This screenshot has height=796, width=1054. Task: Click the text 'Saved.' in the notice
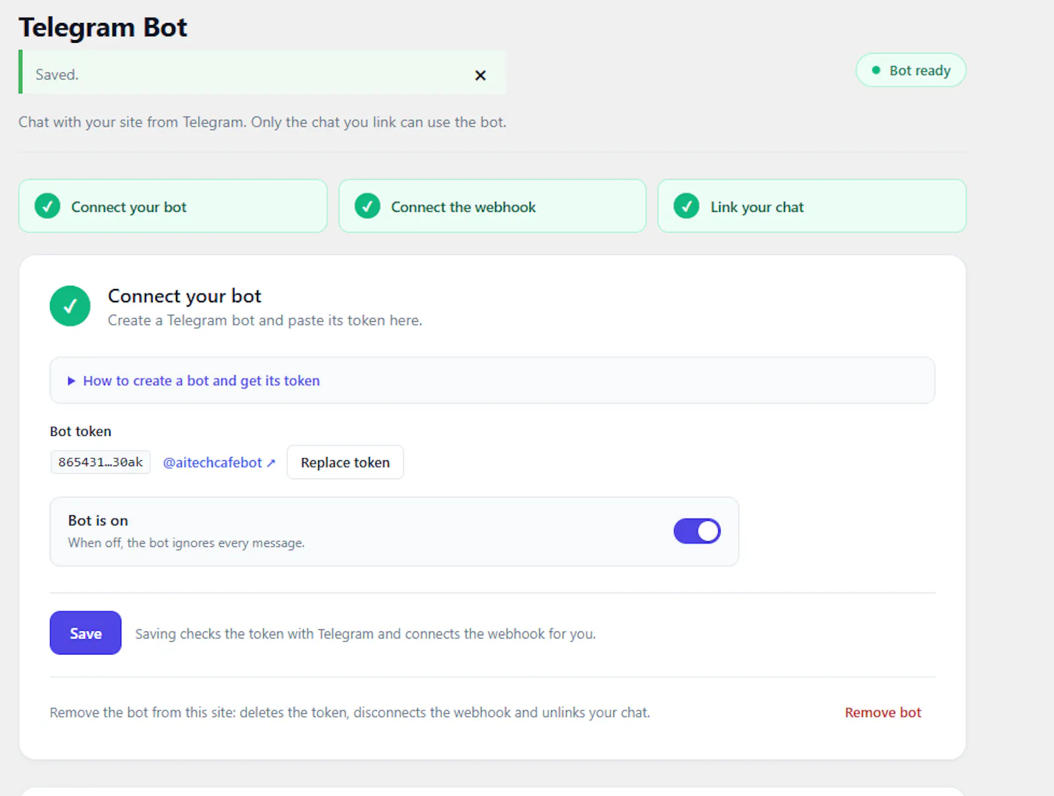(x=57, y=74)
